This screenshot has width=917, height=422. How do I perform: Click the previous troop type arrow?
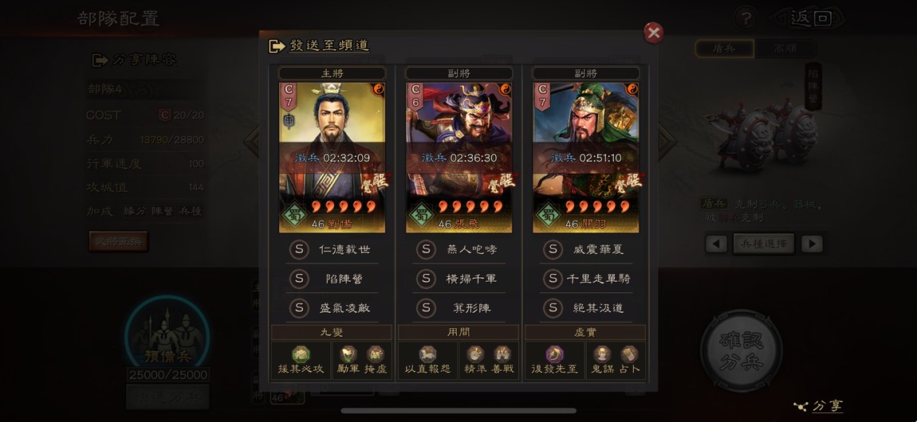(716, 244)
